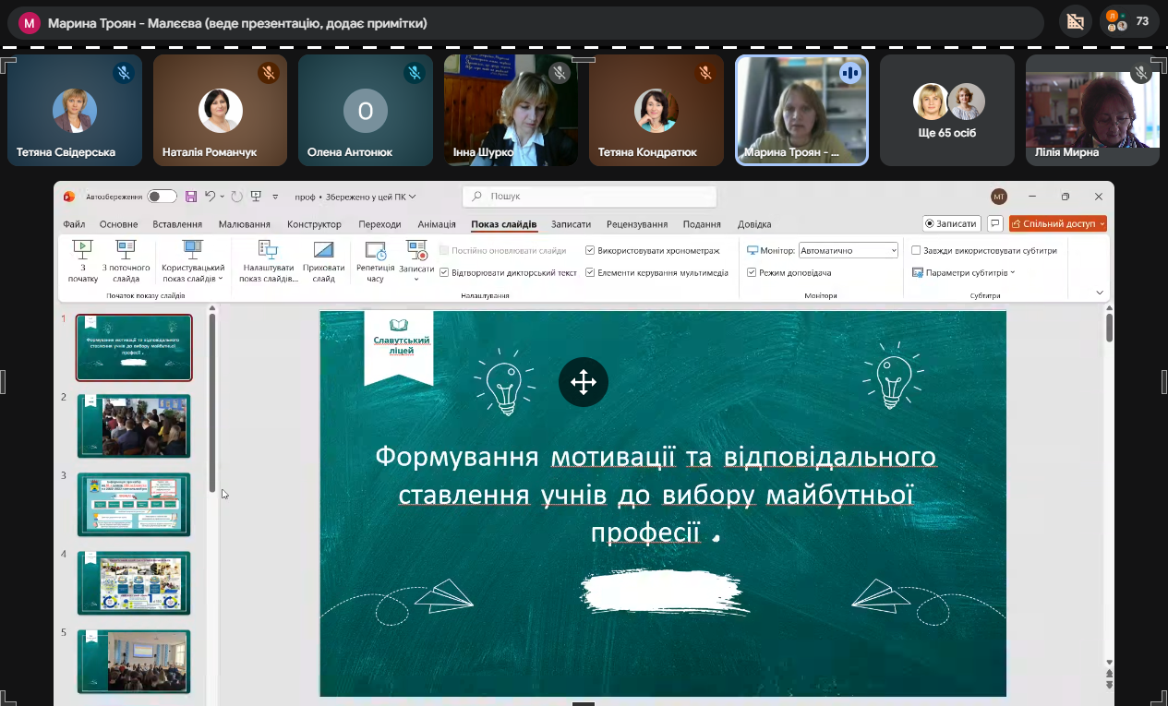The image size is (1168, 706).
Task: Click the Undo arrow icon
Action: (211, 197)
